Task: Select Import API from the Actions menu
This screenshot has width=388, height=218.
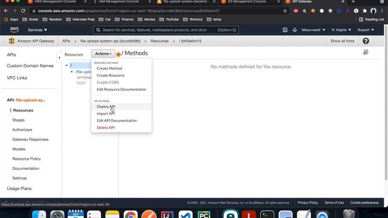Action: pyautogui.click(x=105, y=113)
